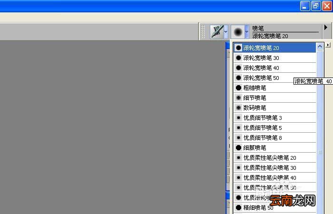
Task: Open the brush selector bar flyout triangle
Action: 326,27
